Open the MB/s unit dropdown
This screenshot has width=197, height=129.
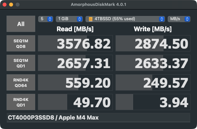pyautogui.click(x=179, y=19)
